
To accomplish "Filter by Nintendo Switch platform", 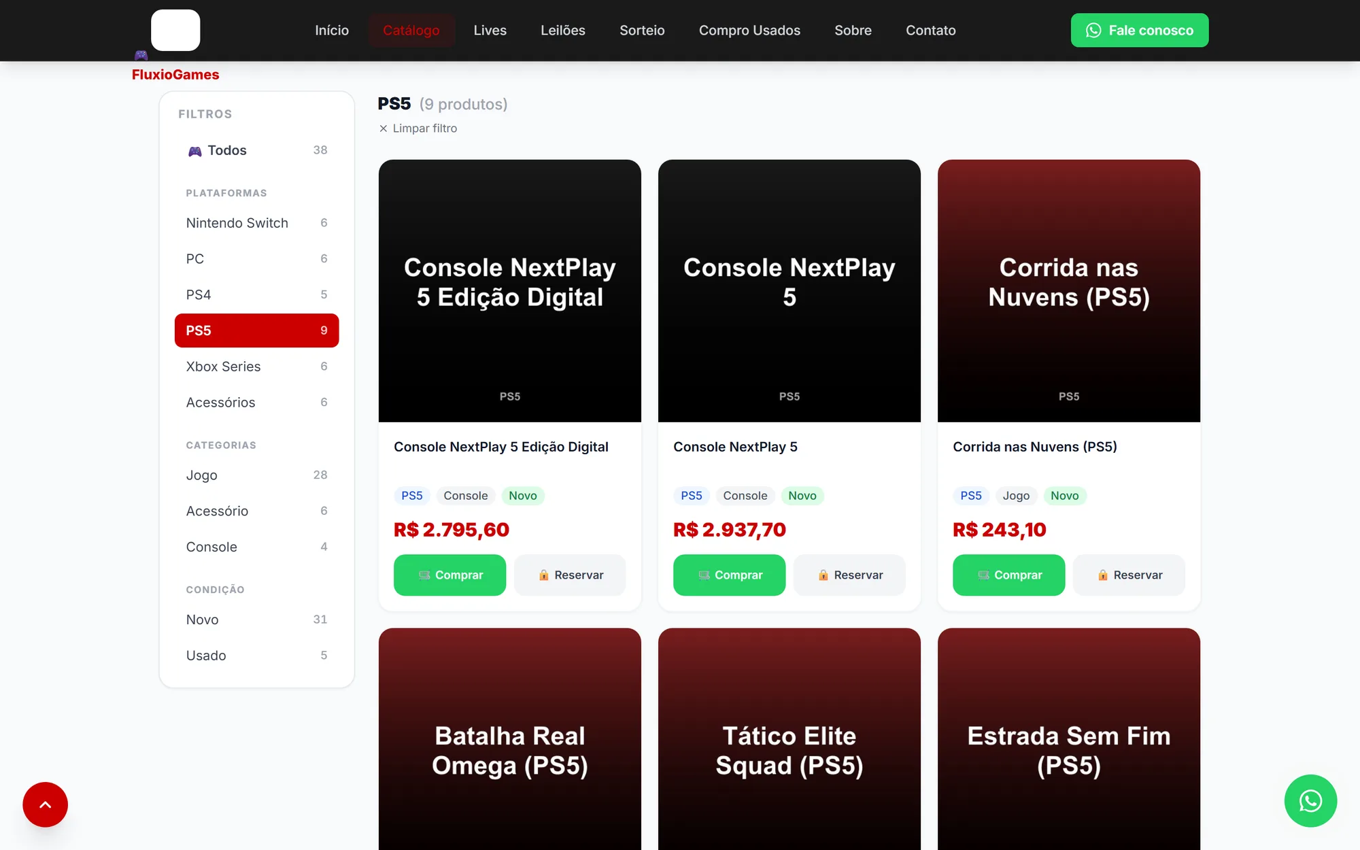I will 256,223.
